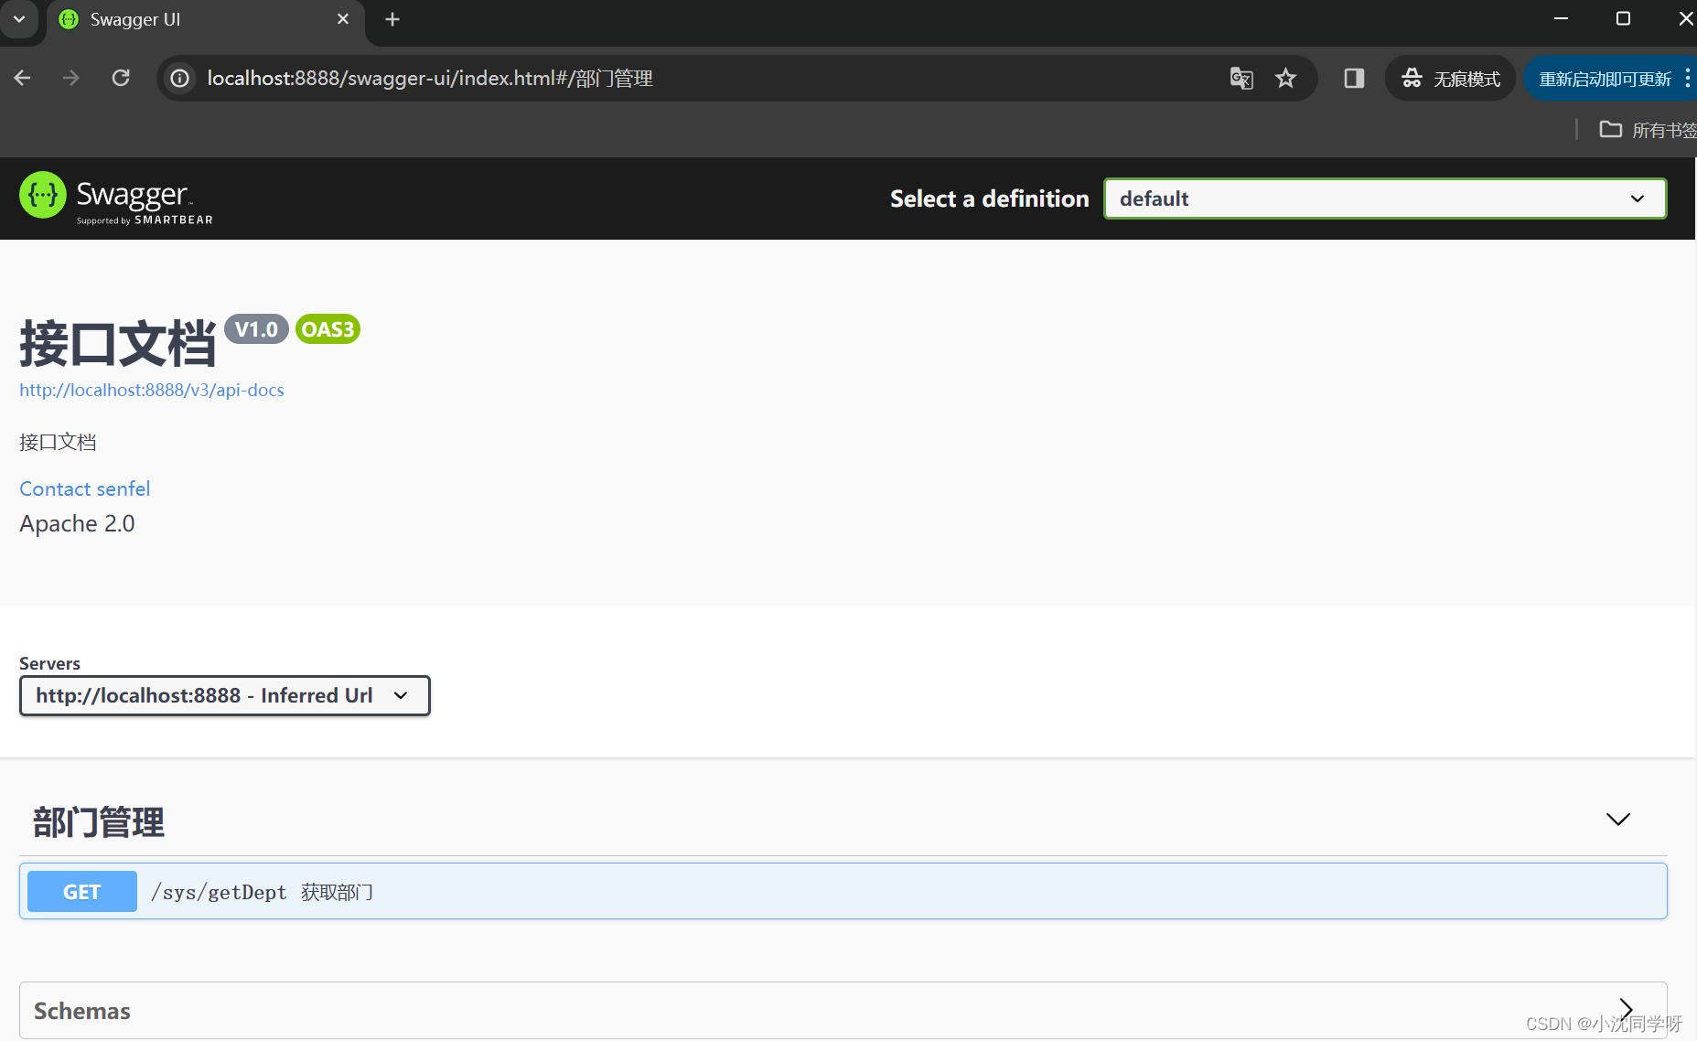The height and width of the screenshot is (1041, 1697).
Task: Open the site information panel
Action: tap(179, 78)
